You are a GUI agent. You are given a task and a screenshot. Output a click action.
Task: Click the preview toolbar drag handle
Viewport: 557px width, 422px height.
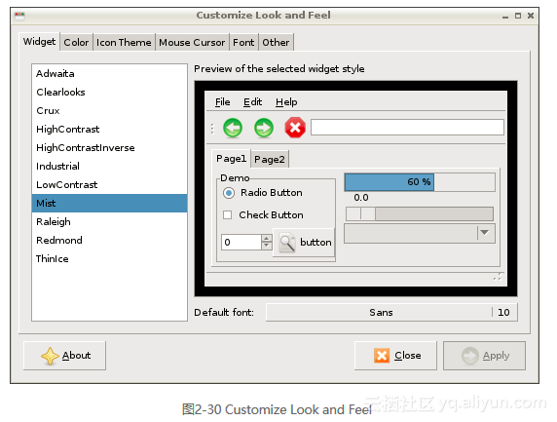[x=212, y=129]
